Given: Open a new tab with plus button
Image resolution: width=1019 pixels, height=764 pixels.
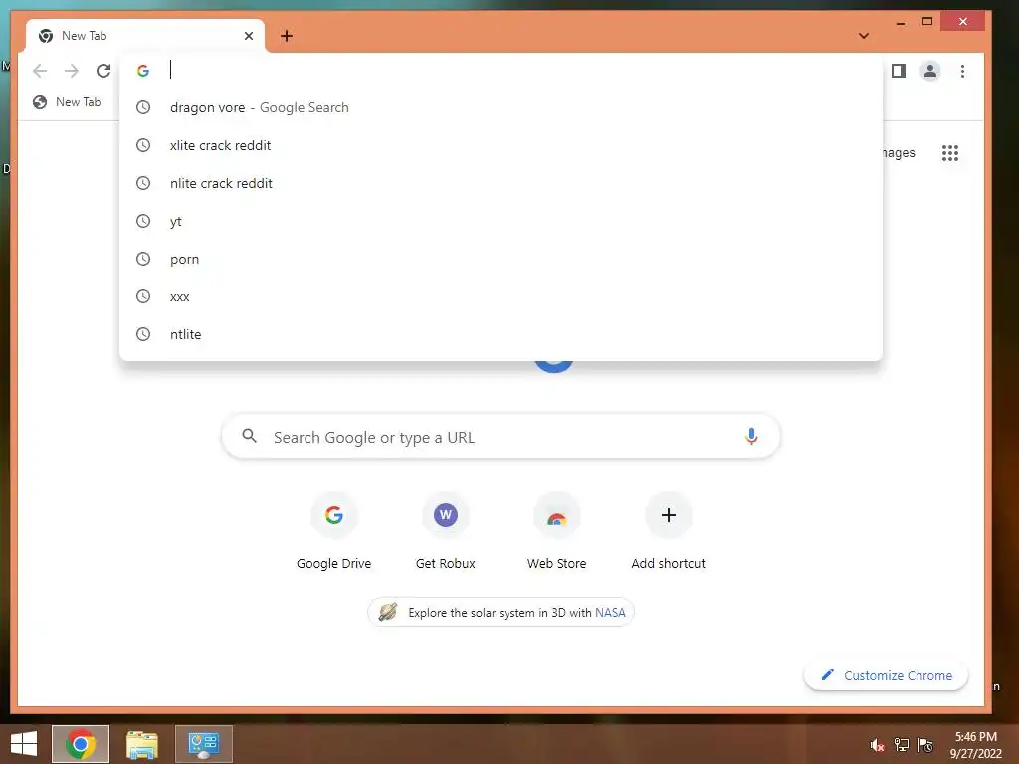Looking at the screenshot, I should pos(287,36).
